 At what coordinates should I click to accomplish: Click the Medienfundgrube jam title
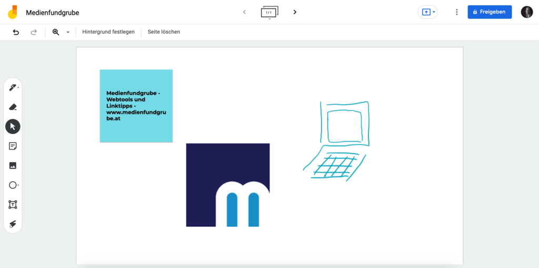coord(53,13)
